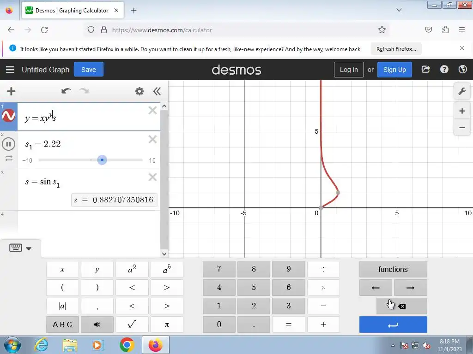Change the s1 animation loop mode
473x354 pixels.
pyautogui.click(x=9, y=158)
